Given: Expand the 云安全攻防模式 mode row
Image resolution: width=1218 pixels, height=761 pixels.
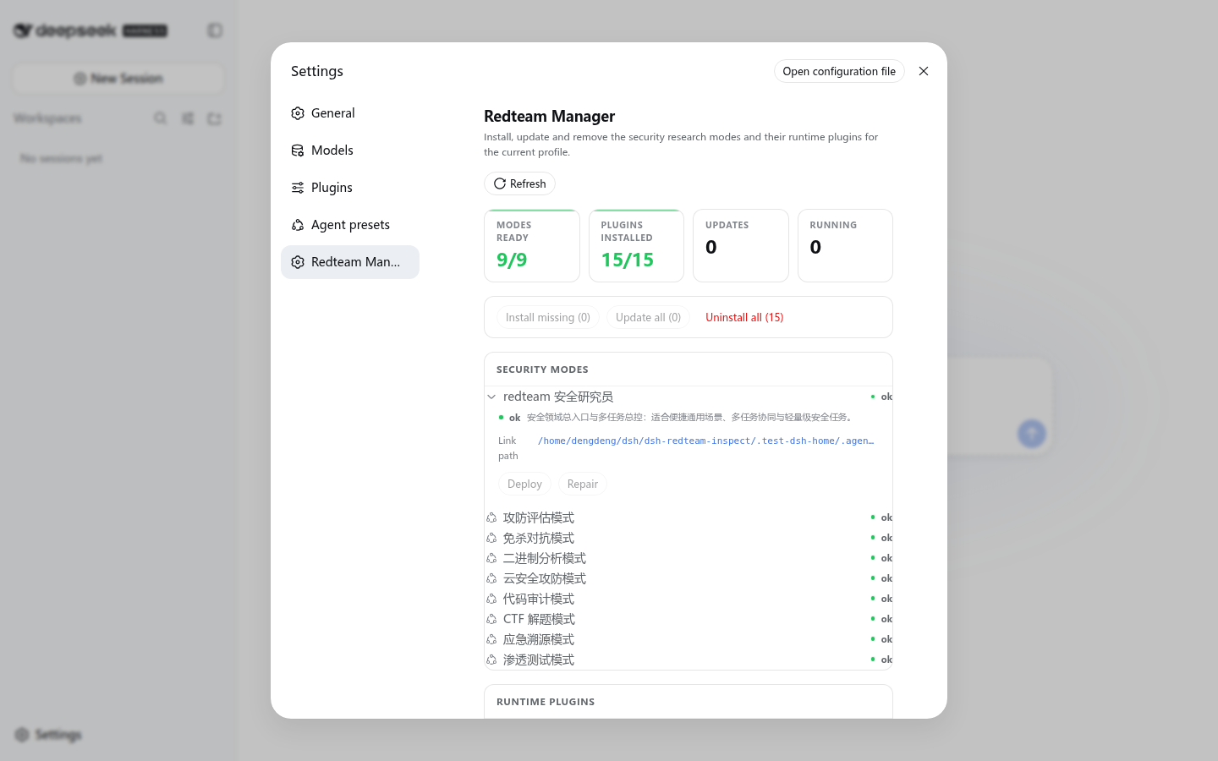Looking at the screenshot, I should point(689,578).
